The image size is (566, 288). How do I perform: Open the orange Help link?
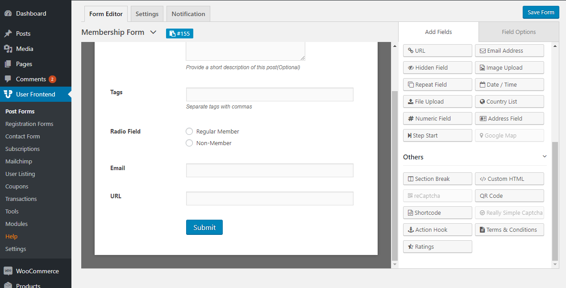click(x=11, y=236)
